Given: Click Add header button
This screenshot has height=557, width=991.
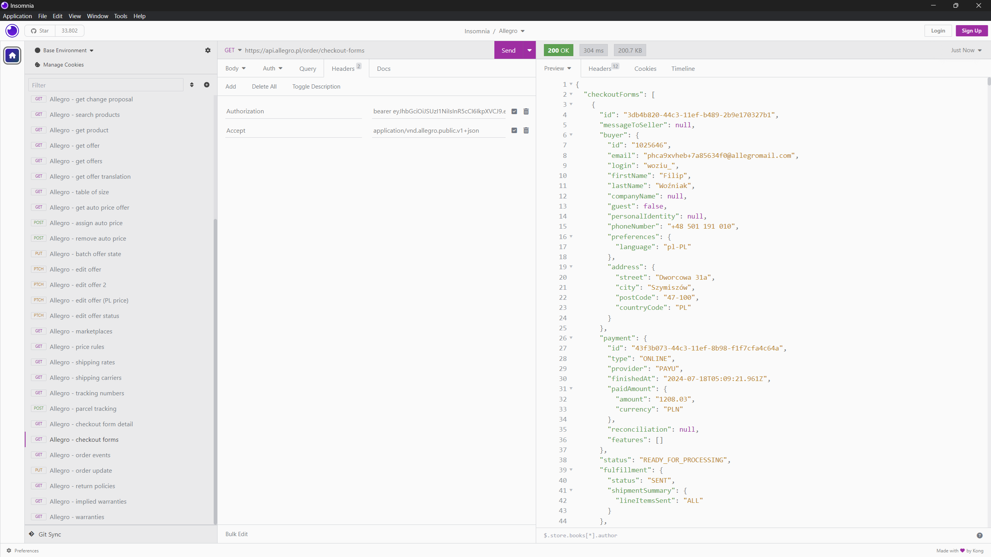Looking at the screenshot, I should coord(231,87).
